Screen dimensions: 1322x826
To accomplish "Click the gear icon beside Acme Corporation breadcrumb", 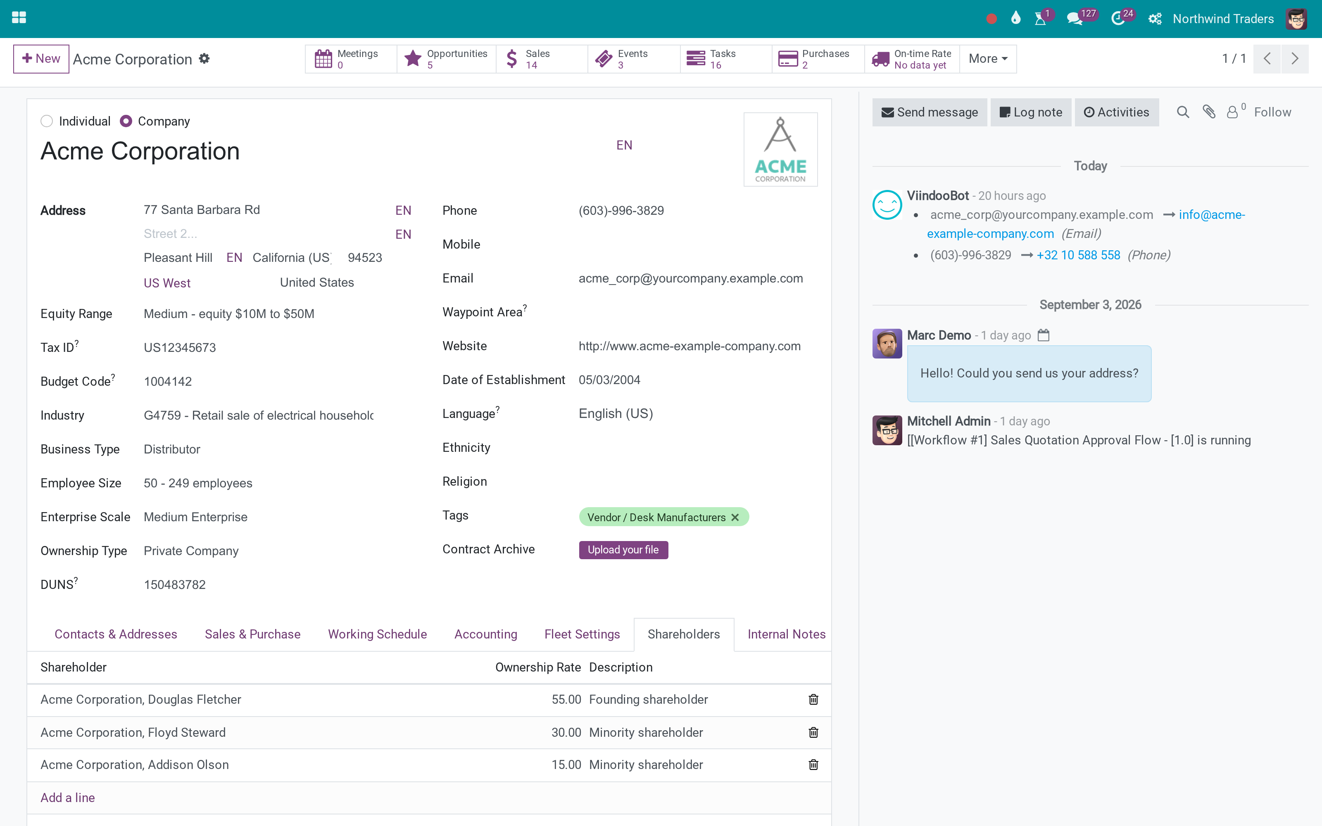I will [204, 59].
